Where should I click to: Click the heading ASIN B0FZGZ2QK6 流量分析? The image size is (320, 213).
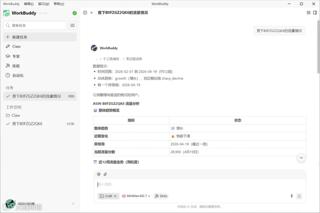[116, 103]
